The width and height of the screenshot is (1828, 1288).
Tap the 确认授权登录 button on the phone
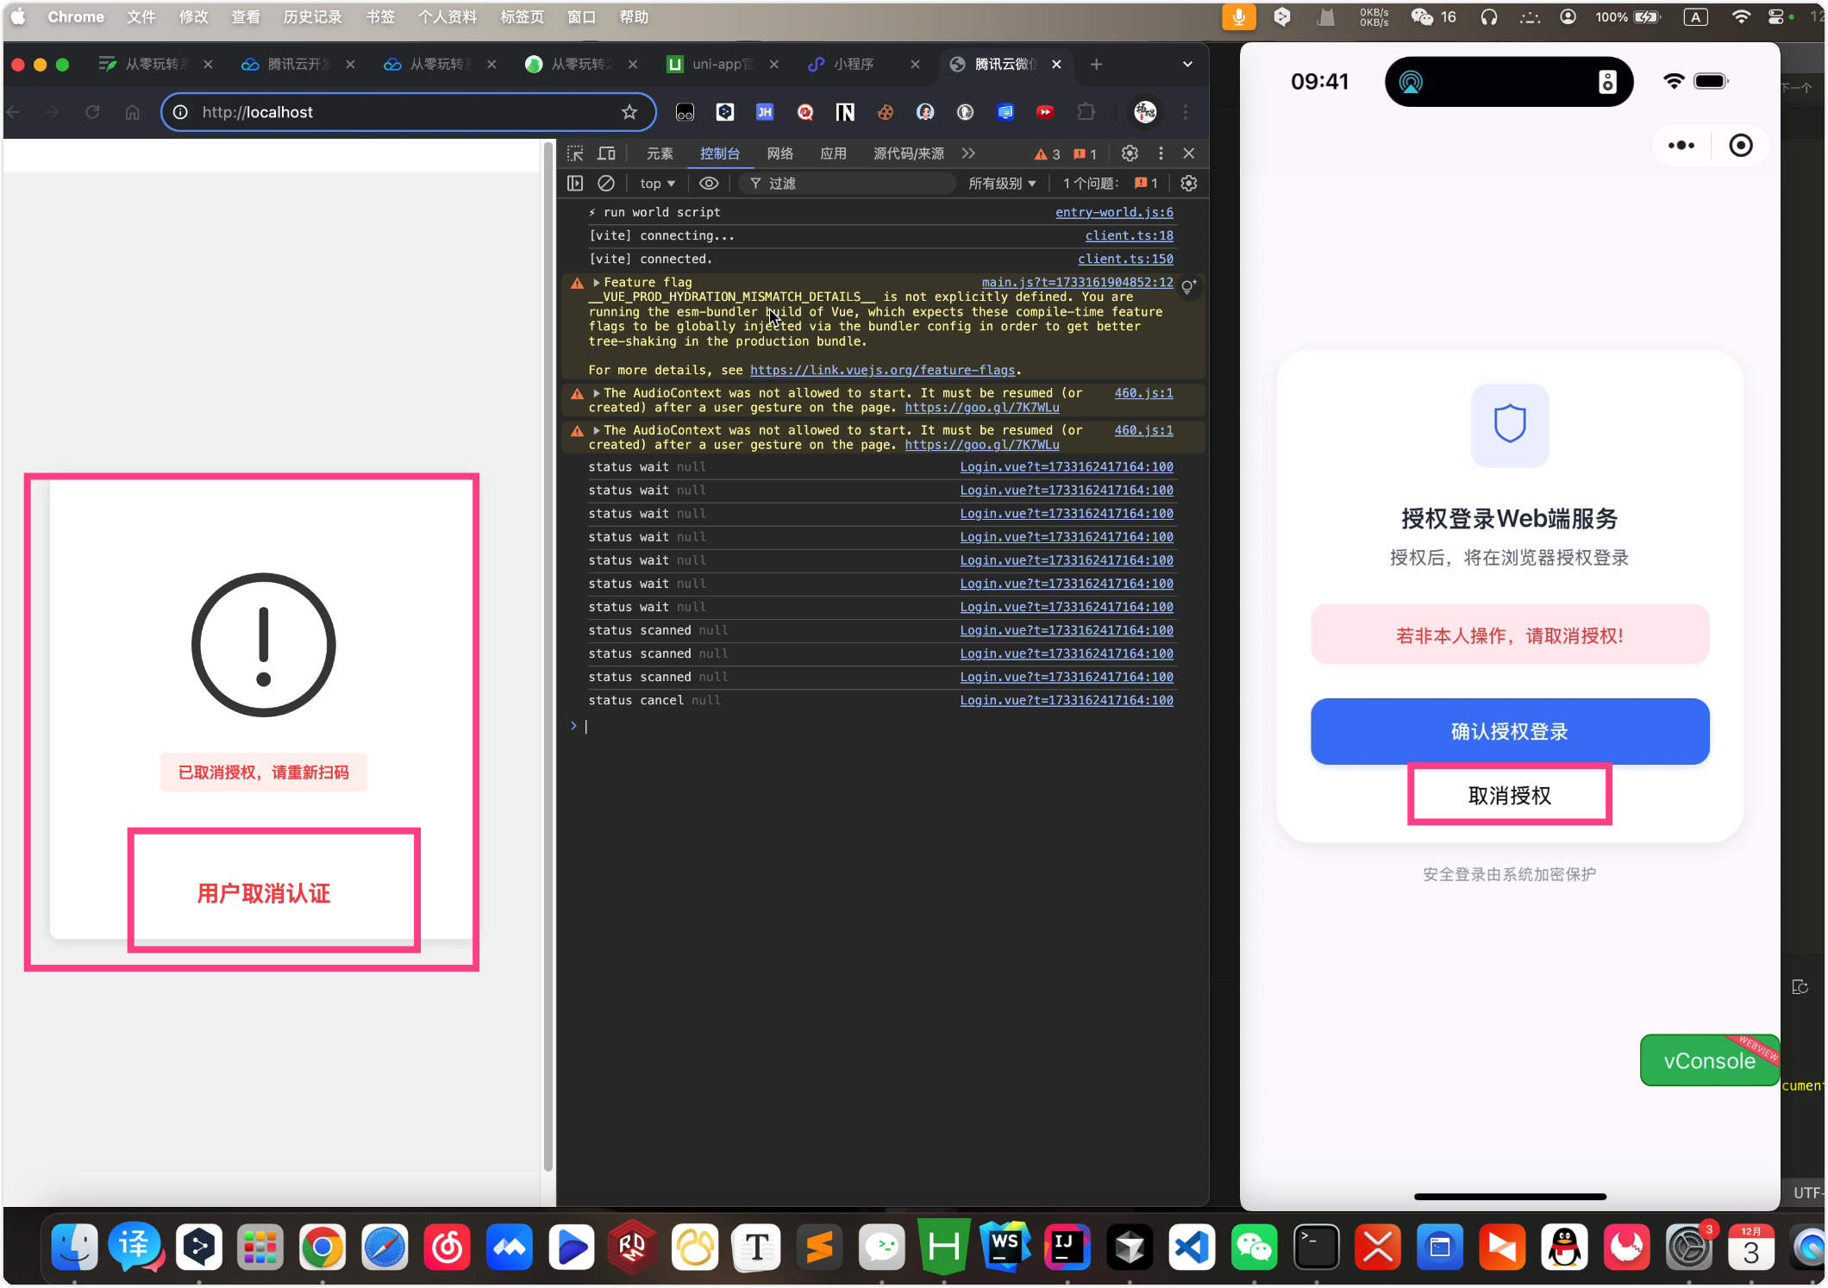click(1509, 731)
